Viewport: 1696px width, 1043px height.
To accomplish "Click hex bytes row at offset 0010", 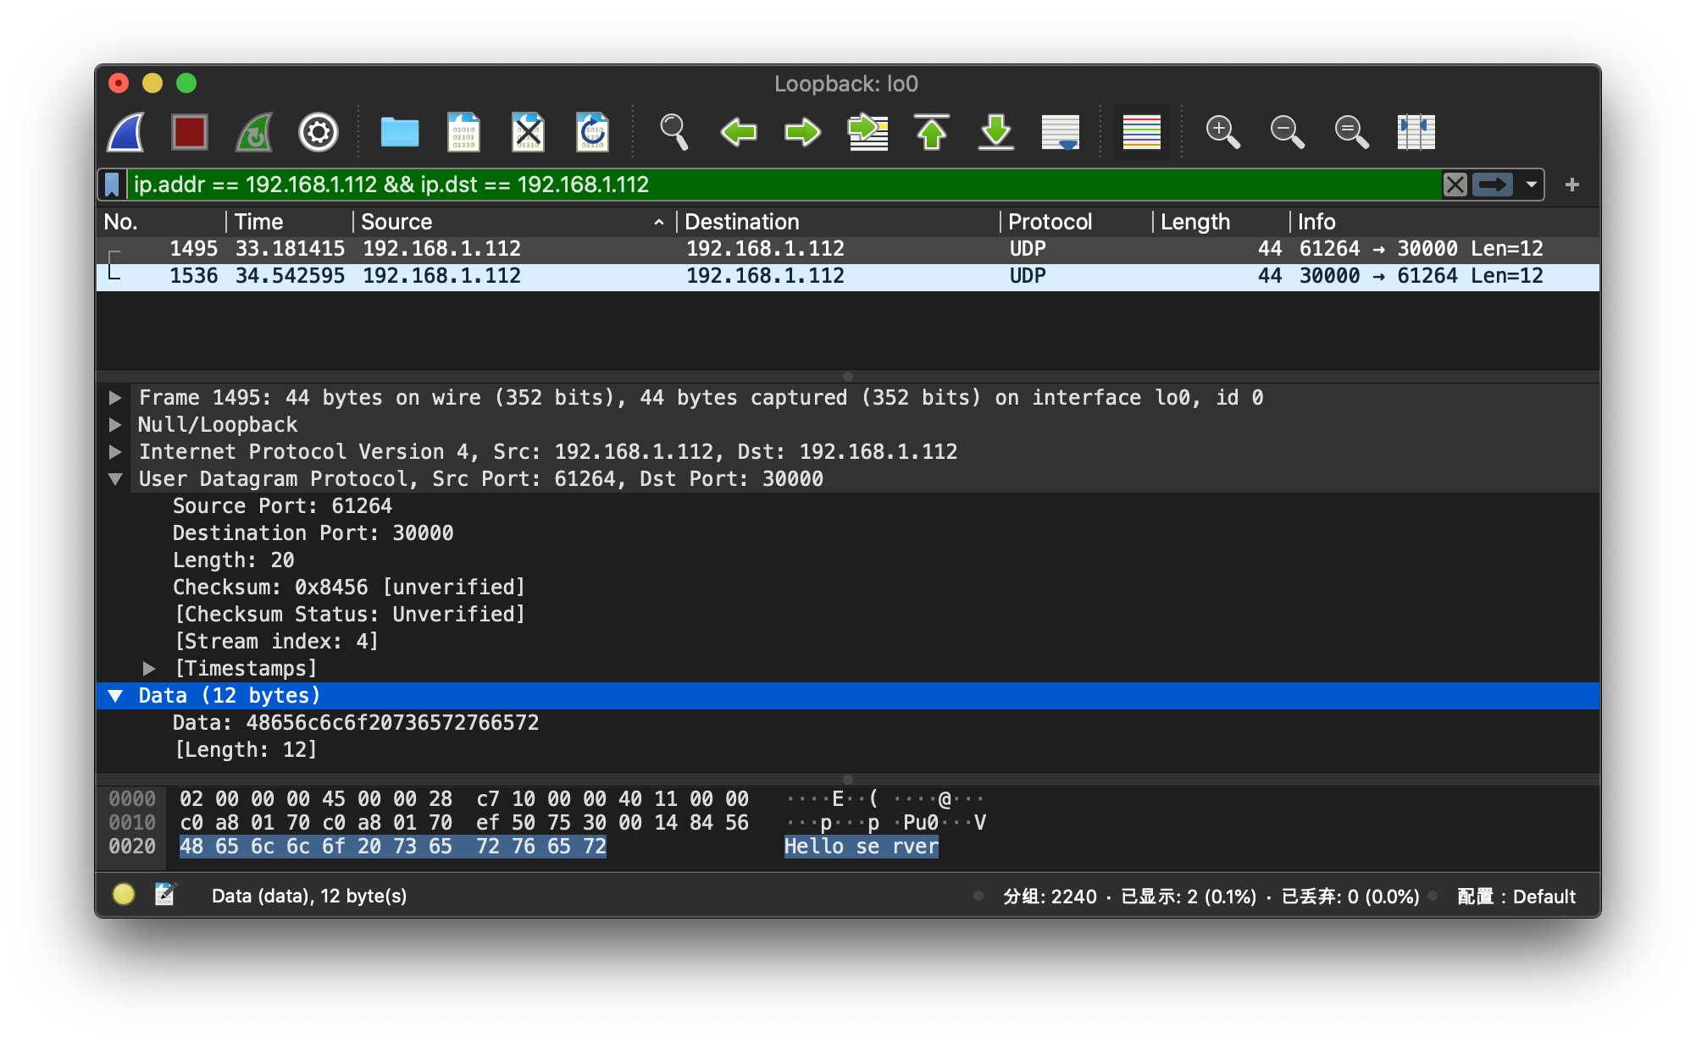I will 463,823.
